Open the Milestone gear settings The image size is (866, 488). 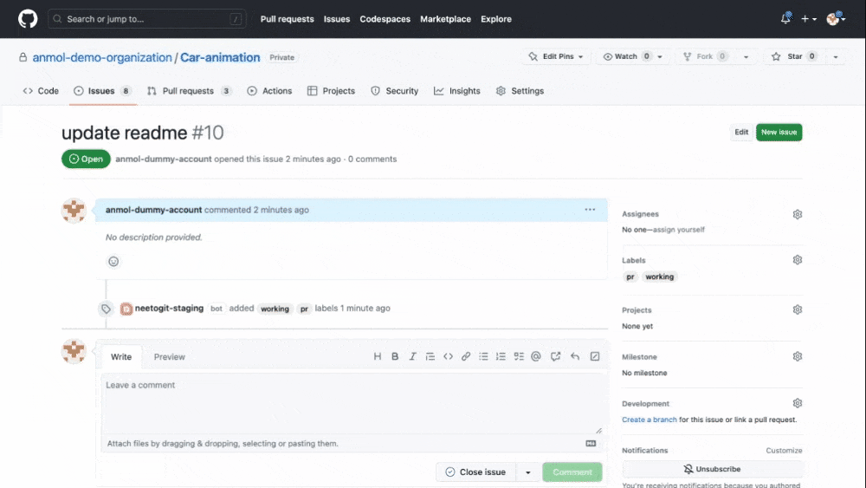tap(797, 356)
